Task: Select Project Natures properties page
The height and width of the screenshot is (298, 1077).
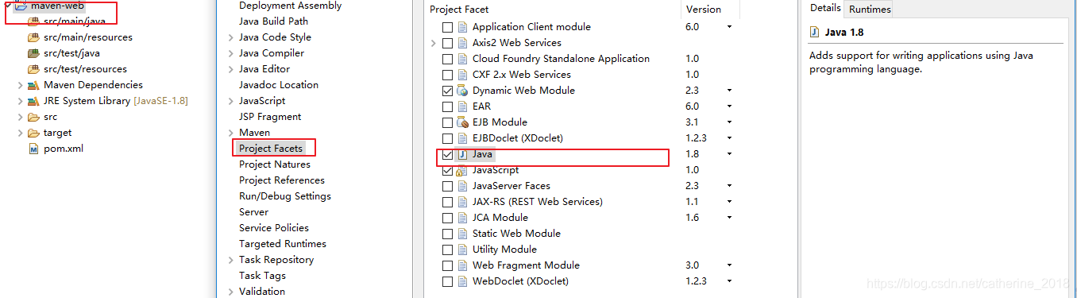Action: pos(275,164)
